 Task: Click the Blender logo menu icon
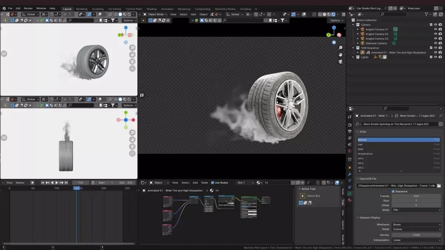[x=4, y=9]
